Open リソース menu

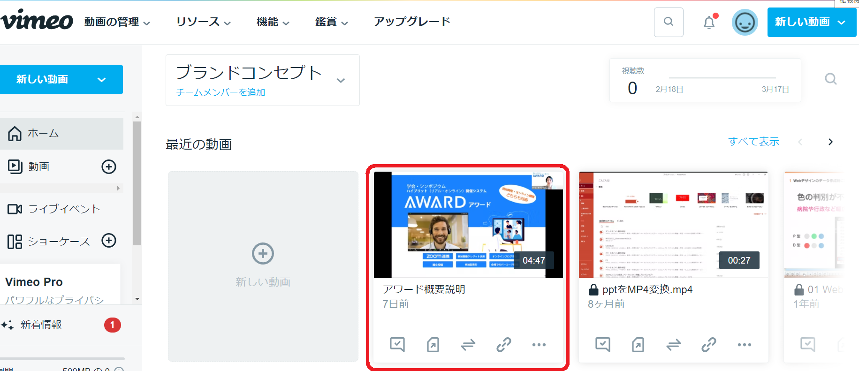(x=204, y=22)
